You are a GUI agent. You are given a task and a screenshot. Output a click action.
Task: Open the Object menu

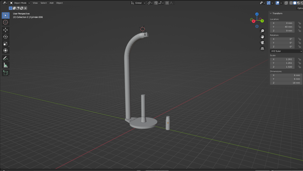pos(59,3)
